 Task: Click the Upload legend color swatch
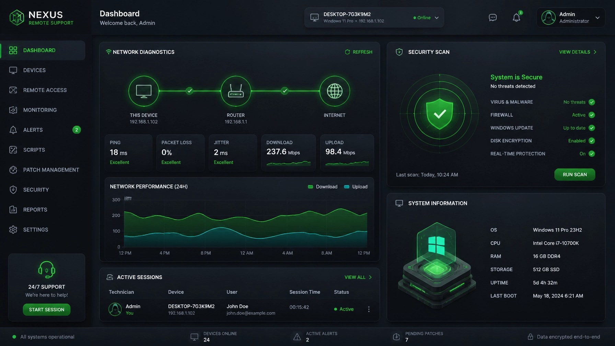[x=346, y=187]
